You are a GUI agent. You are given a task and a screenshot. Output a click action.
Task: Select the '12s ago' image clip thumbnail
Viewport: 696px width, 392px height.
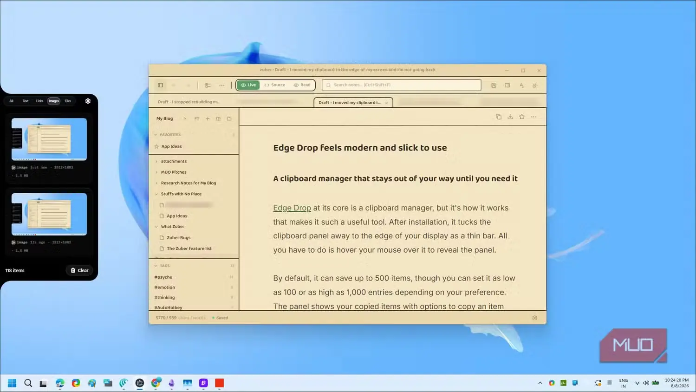click(49, 214)
